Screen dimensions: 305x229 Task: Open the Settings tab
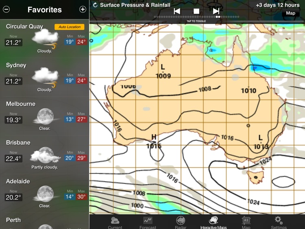tap(279, 223)
